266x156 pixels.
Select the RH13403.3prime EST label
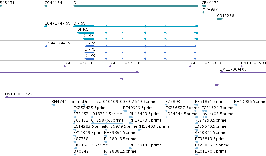click(153, 127)
